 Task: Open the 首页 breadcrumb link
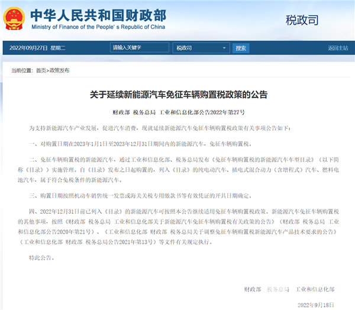(40, 70)
